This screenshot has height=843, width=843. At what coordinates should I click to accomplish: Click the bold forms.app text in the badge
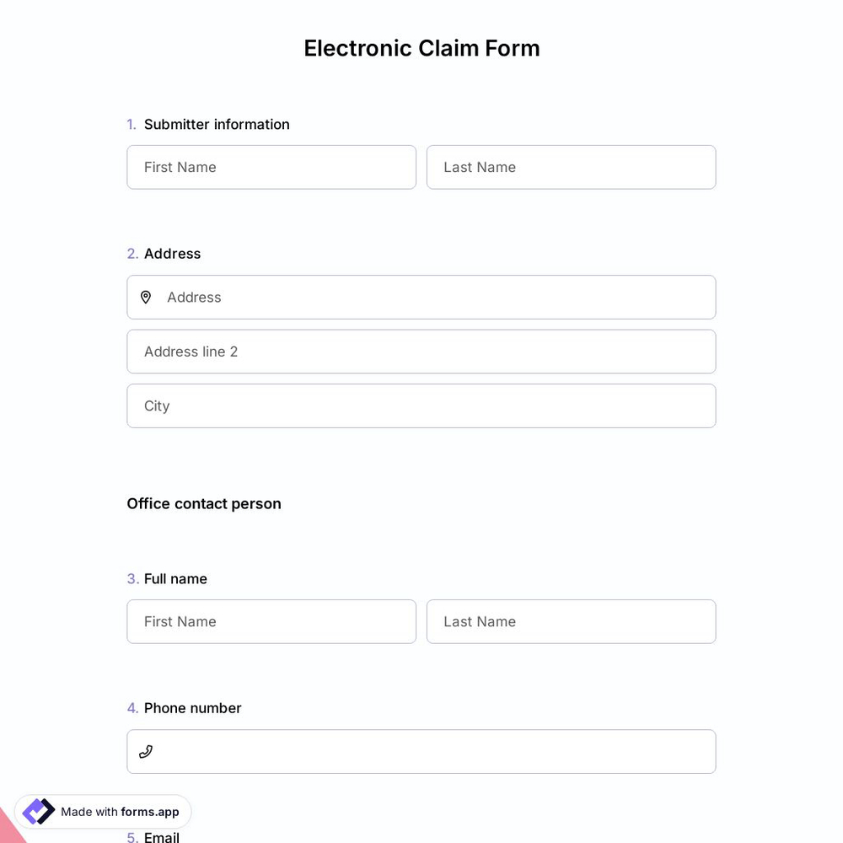point(148,812)
